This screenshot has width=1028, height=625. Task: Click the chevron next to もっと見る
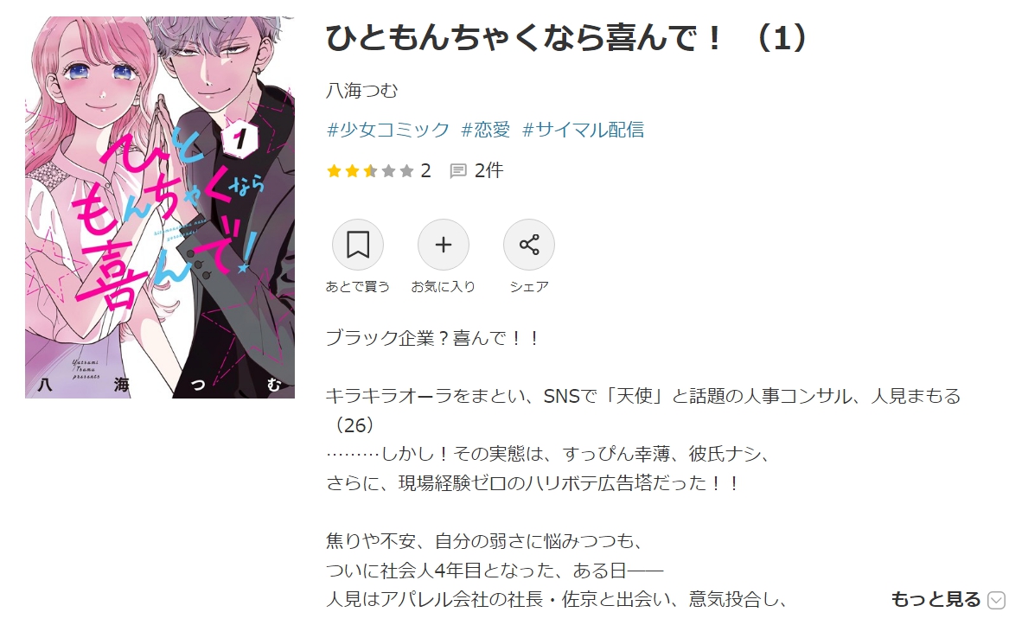pos(996,599)
